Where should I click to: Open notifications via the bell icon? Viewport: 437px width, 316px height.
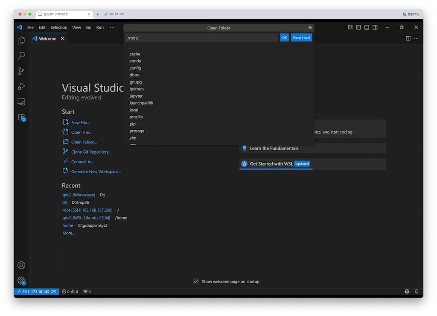417,291
